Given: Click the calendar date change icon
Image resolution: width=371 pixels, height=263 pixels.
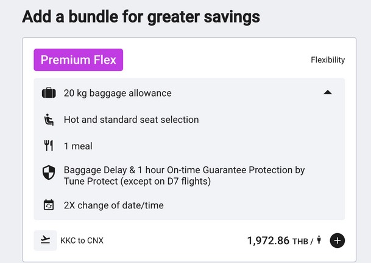Looking at the screenshot, I should 49,205.
